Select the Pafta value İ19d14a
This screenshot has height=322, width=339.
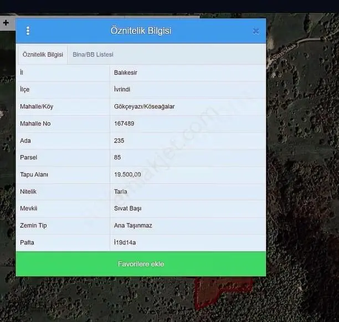coord(125,242)
